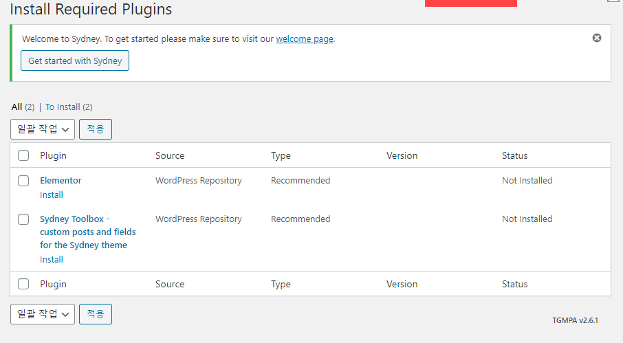The width and height of the screenshot is (623, 343).
Task: Open Sydney Toolbox plugin link
Action: (88, 232)
